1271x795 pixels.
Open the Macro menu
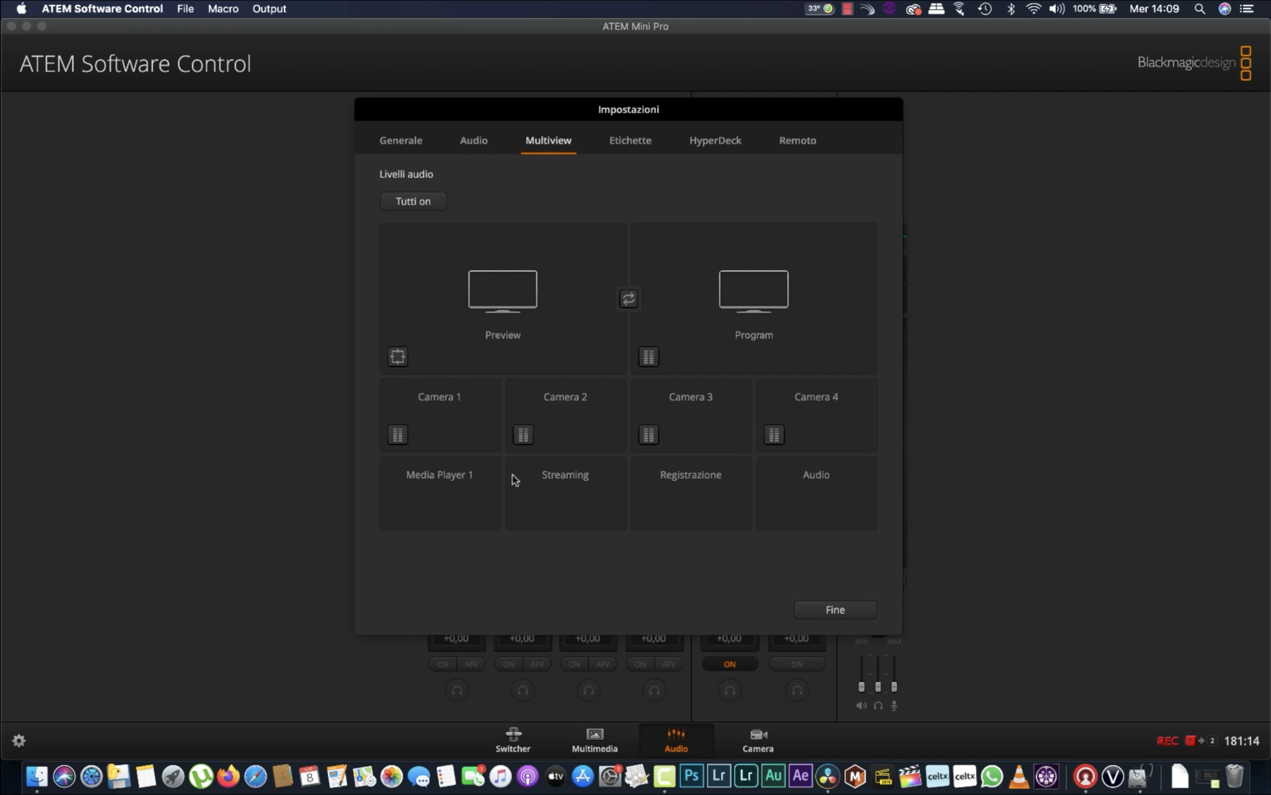(223, 8)
